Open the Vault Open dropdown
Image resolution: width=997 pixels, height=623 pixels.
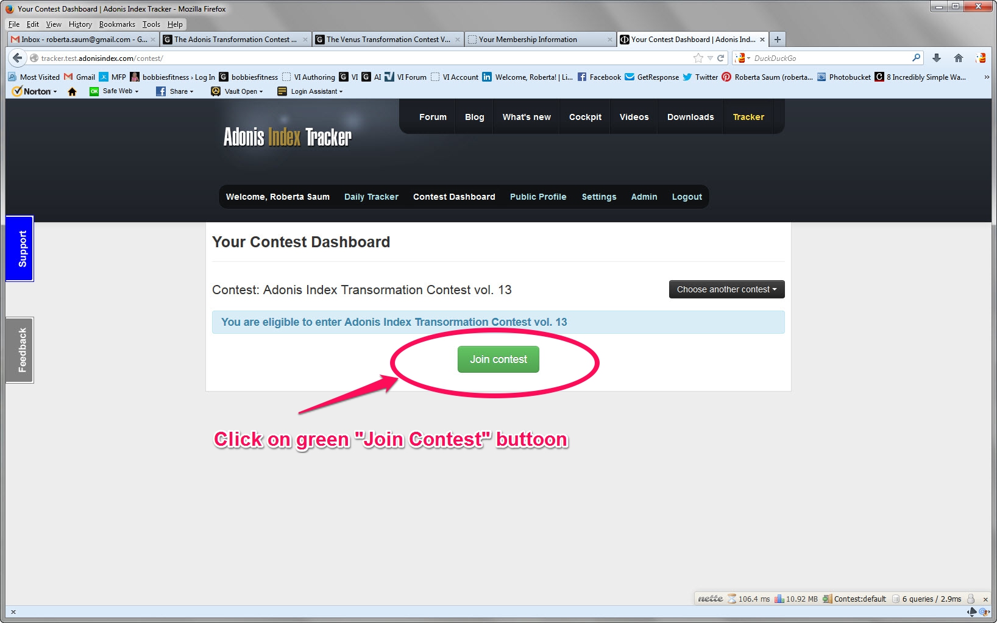pos(237,91)
